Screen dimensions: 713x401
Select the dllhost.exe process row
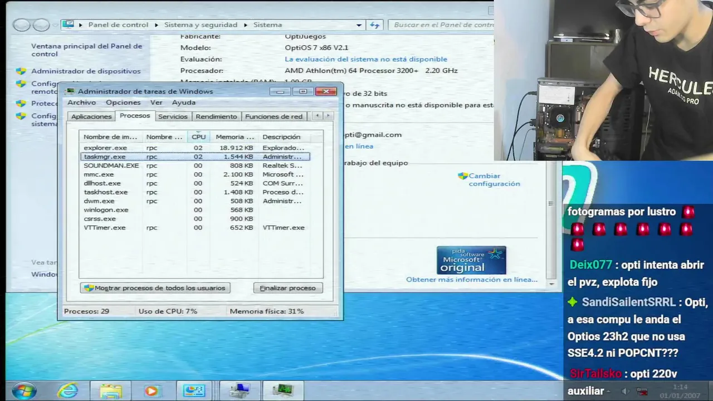195,183
